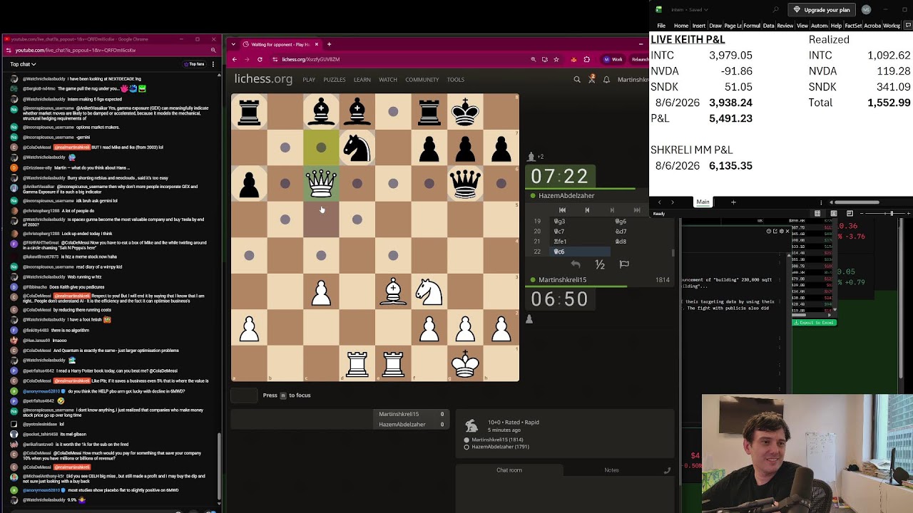
Task: Click search icon in YouTube chat popout address bar
Action: [213, 51]
